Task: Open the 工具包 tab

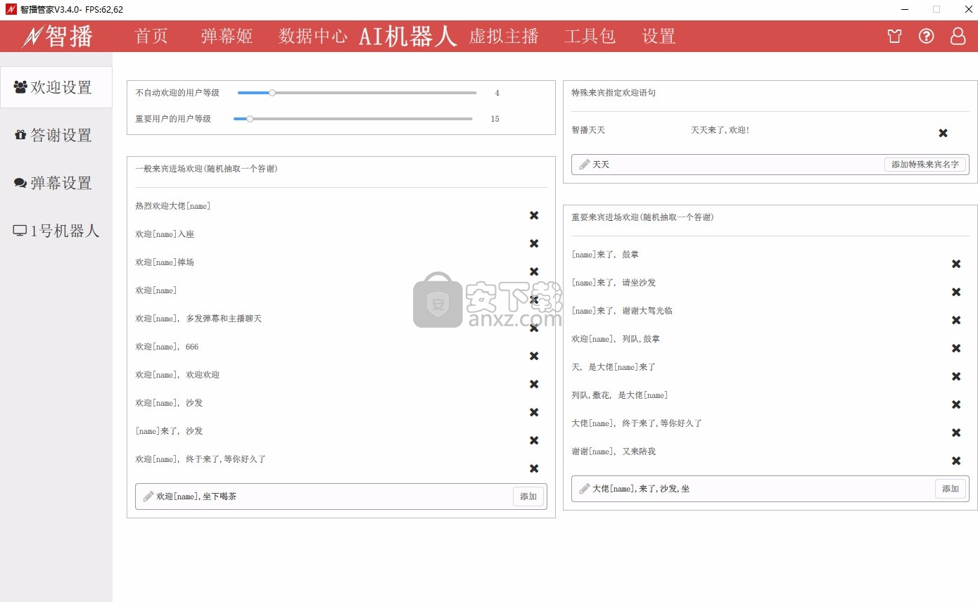Action: coord(590,36)
